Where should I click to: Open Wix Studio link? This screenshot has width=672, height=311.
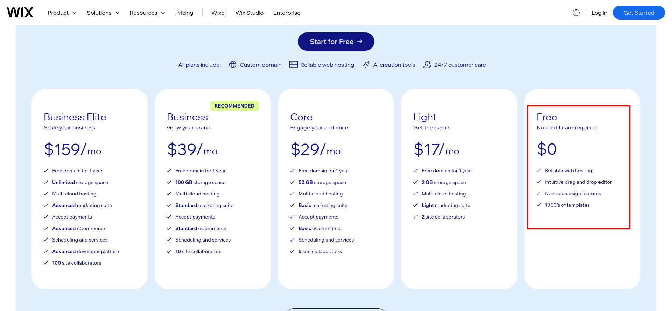(250, 13)
